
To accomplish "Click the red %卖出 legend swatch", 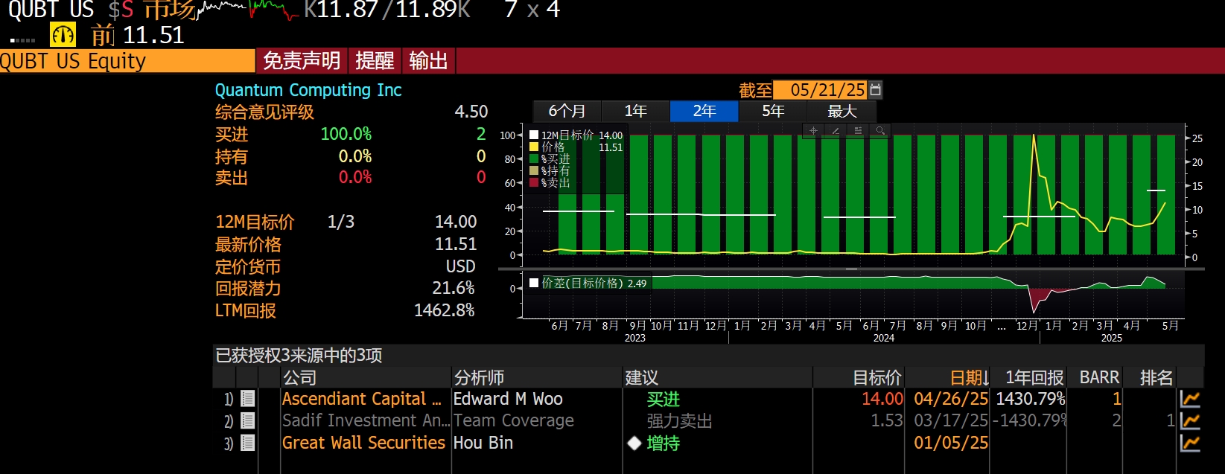I will click(533, 182).
